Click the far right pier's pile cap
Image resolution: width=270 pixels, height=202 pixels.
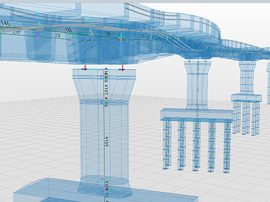point(246,98)
